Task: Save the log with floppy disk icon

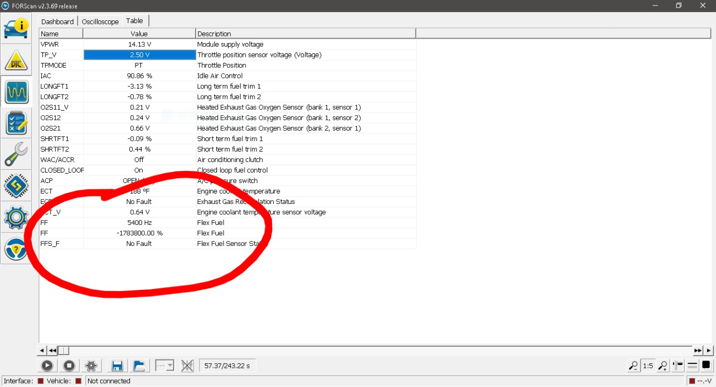Action: [x=117, y=365]
